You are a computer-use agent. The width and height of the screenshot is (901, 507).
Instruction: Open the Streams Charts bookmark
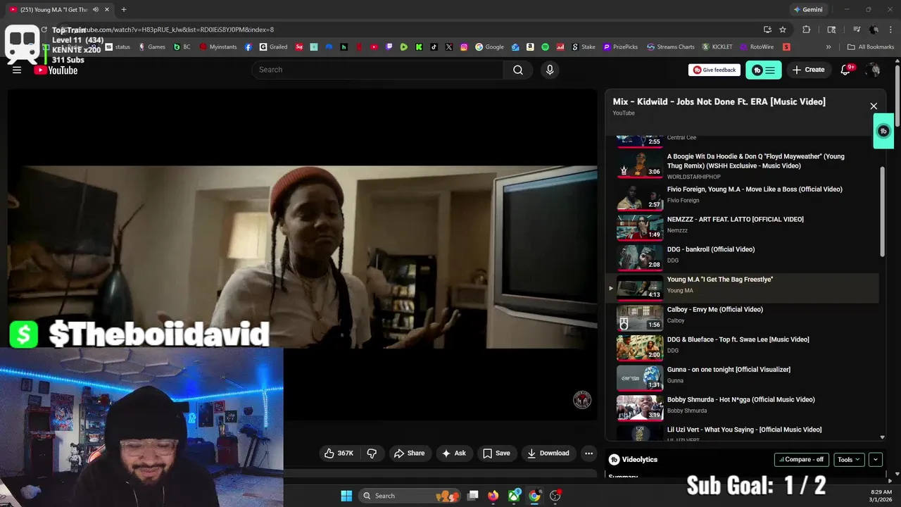pyautogui.click(x=671, y=47)
